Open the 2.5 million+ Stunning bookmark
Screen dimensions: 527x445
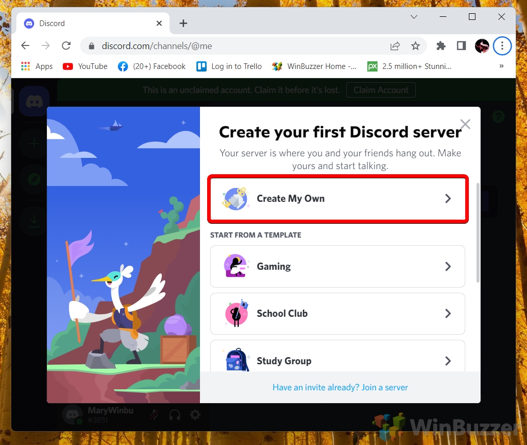[409, 66]
